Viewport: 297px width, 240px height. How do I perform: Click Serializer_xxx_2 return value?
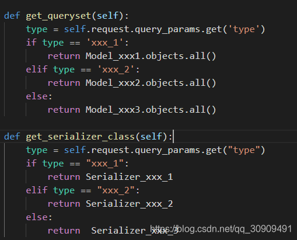pos(130,204)
